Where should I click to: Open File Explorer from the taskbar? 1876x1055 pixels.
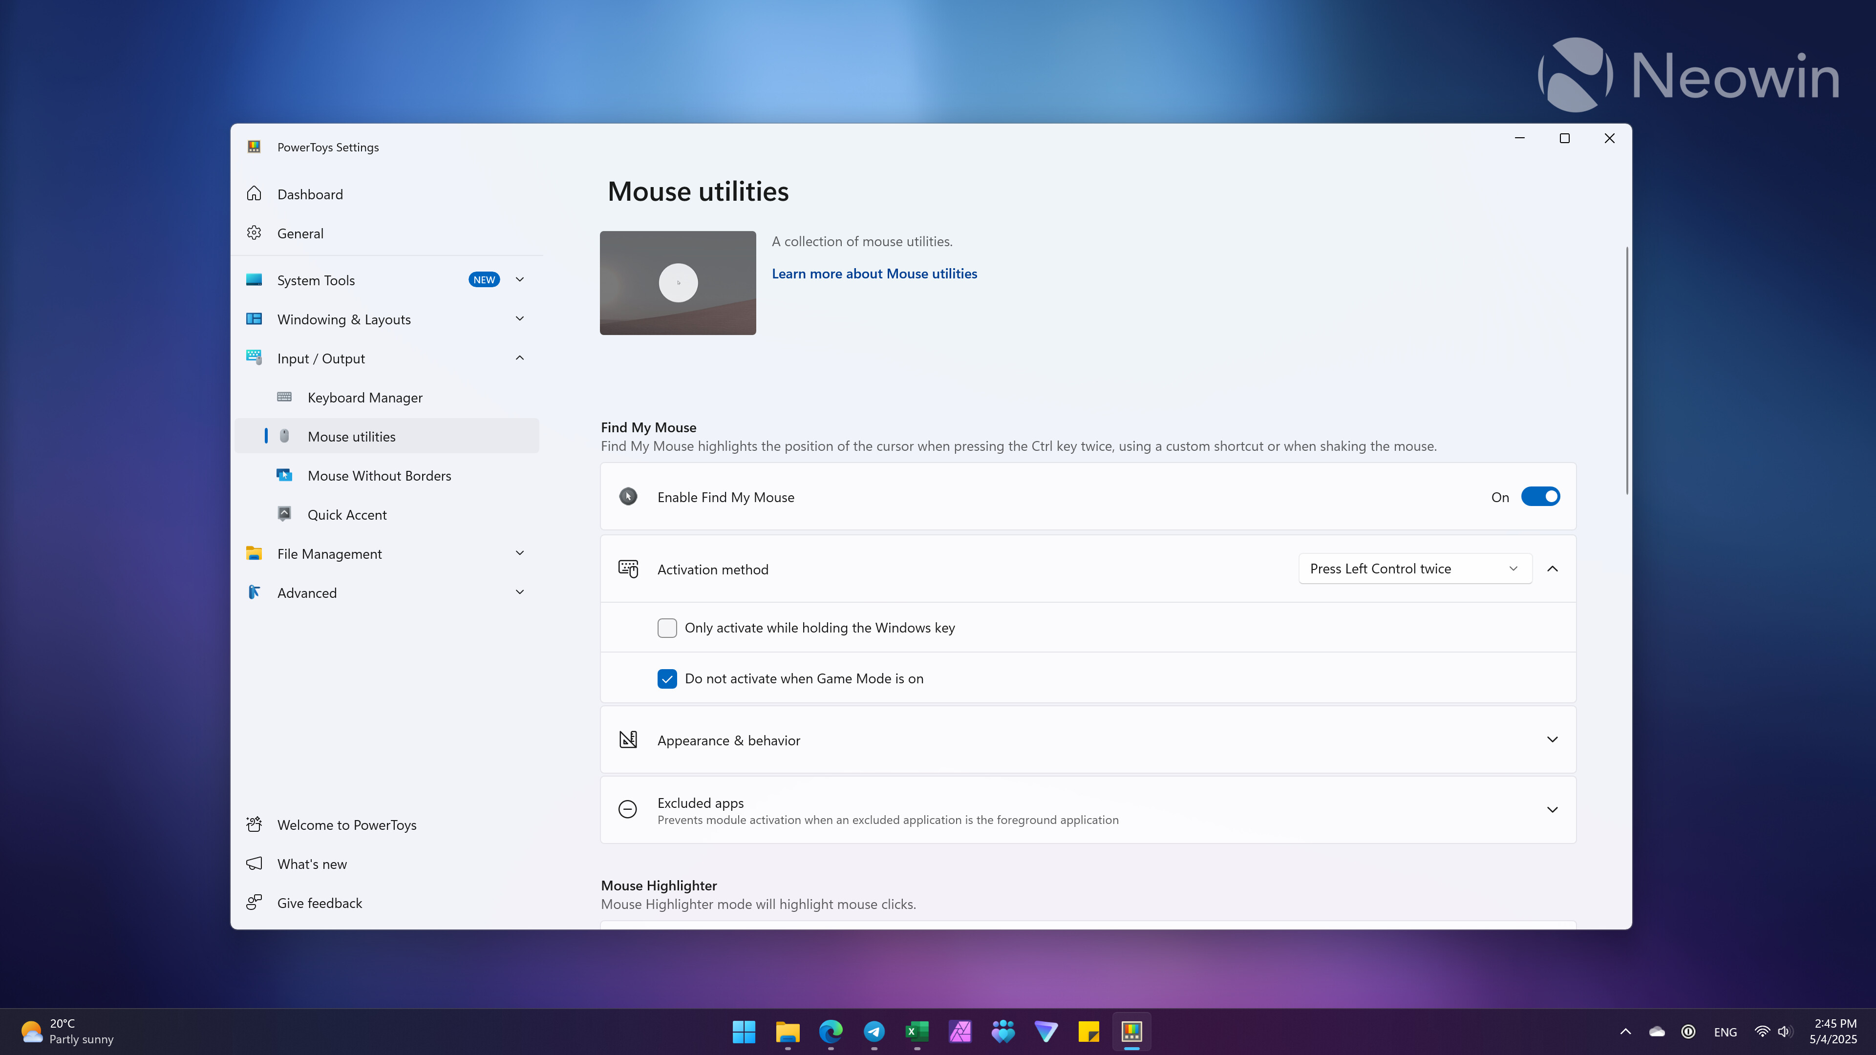click(787, 1032)
